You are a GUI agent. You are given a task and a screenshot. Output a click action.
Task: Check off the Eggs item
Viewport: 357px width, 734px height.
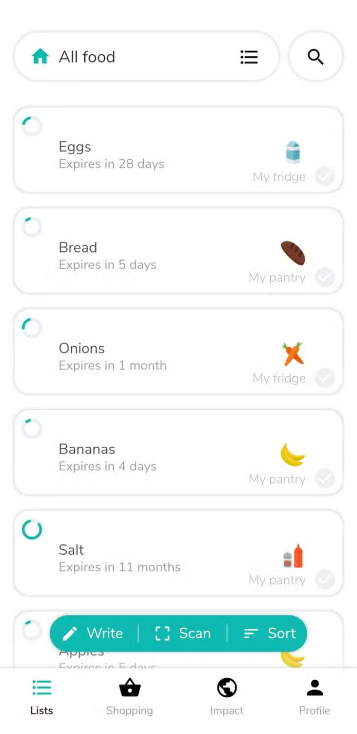pos(325,177)
